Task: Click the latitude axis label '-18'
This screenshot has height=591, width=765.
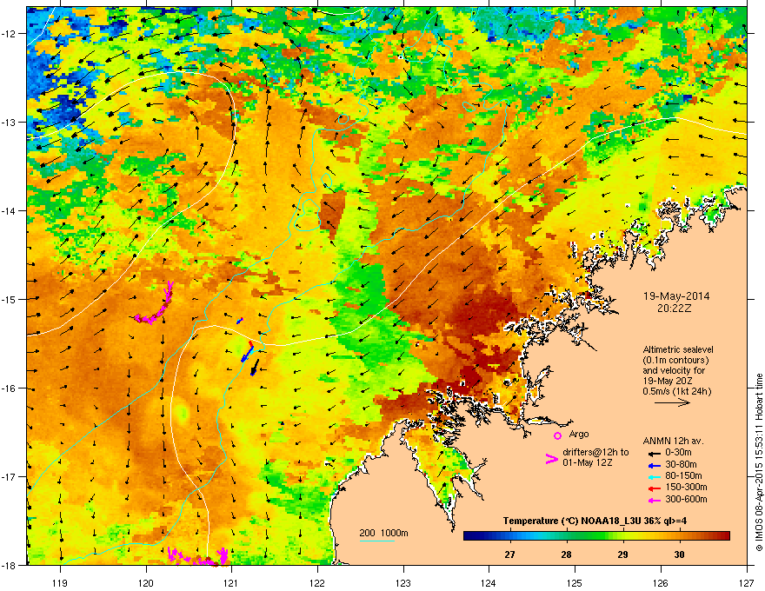Action: pyautogui.click(x=9, y=565)
